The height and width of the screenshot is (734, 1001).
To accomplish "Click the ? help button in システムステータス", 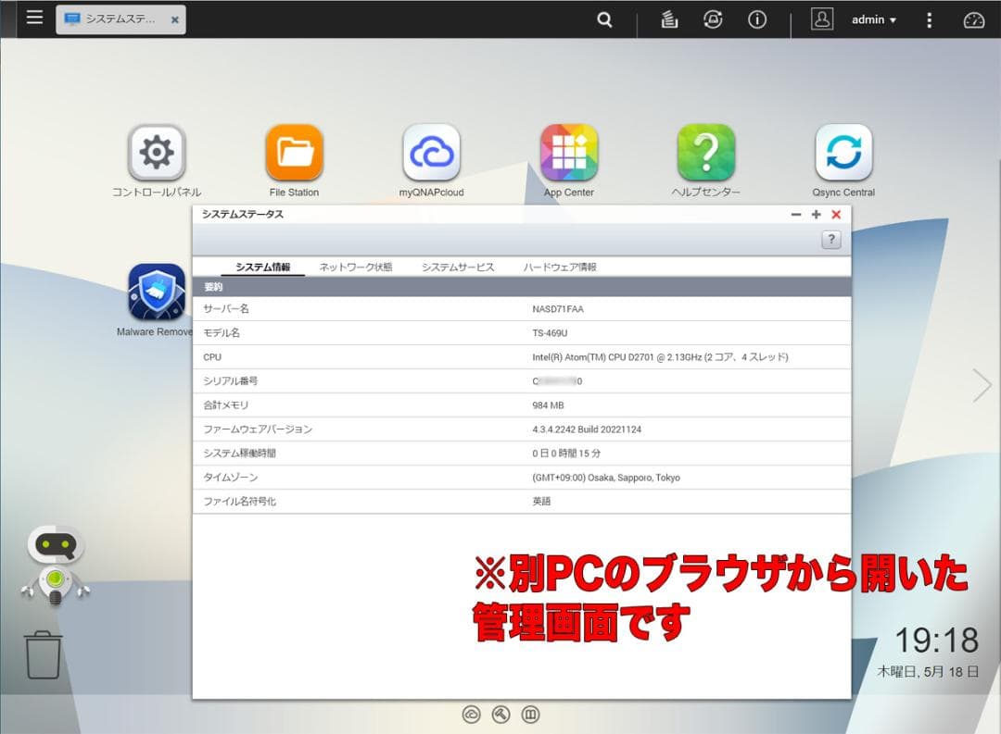I will [x=830, y=239].
